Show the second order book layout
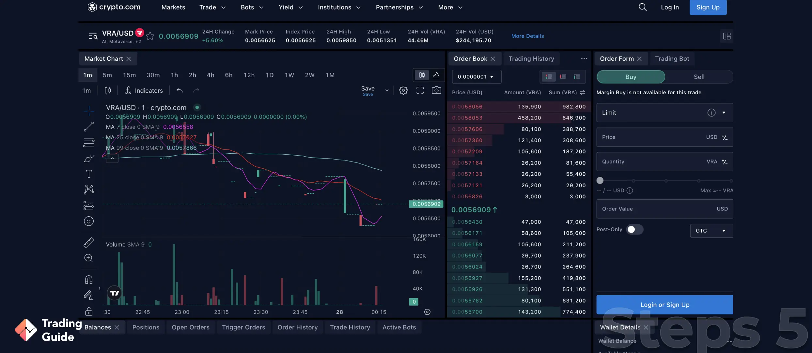Image resolution: width=812 pixels, height=353 pixels. tap(563, 77)
